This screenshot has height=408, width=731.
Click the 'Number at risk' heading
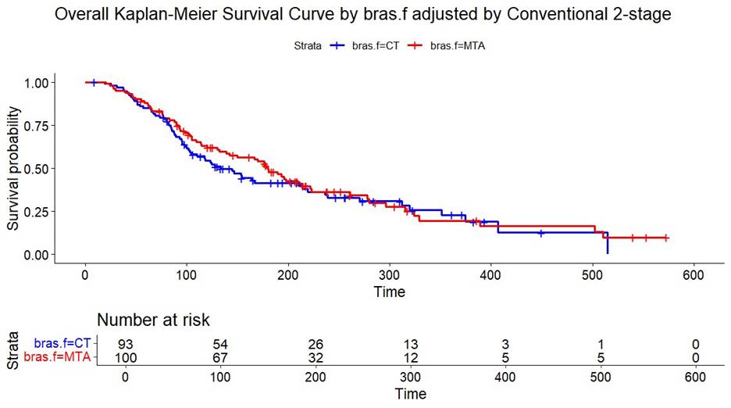coord(153,320)
